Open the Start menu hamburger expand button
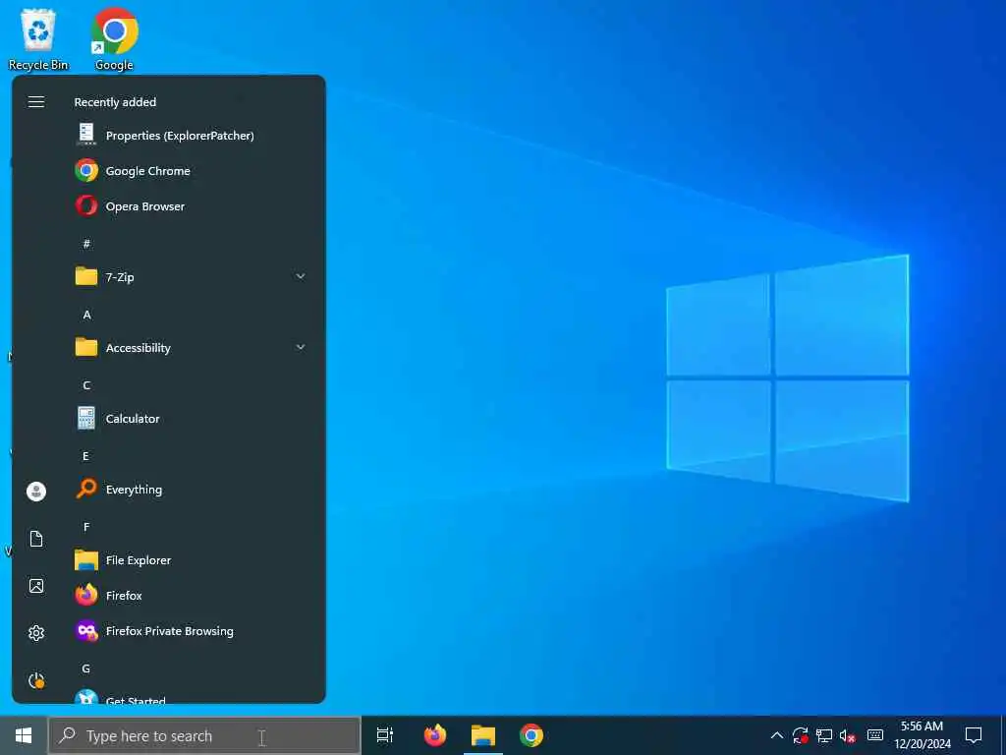1006x755 pixels. (x=36, y=102)
